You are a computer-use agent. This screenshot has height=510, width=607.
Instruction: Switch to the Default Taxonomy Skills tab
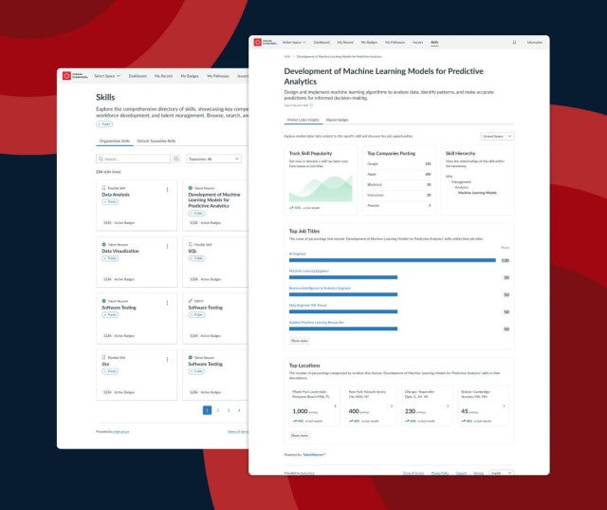click(x=156, y=141)
